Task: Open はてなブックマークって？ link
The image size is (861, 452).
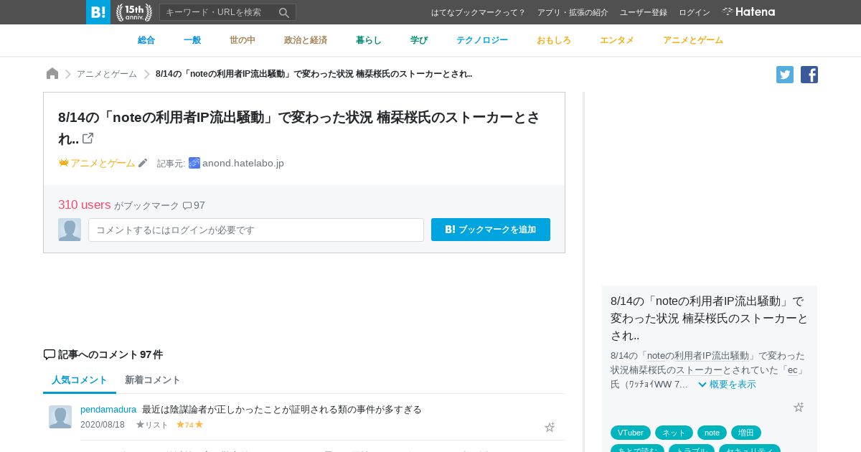Action: click(x=479, y=12)
